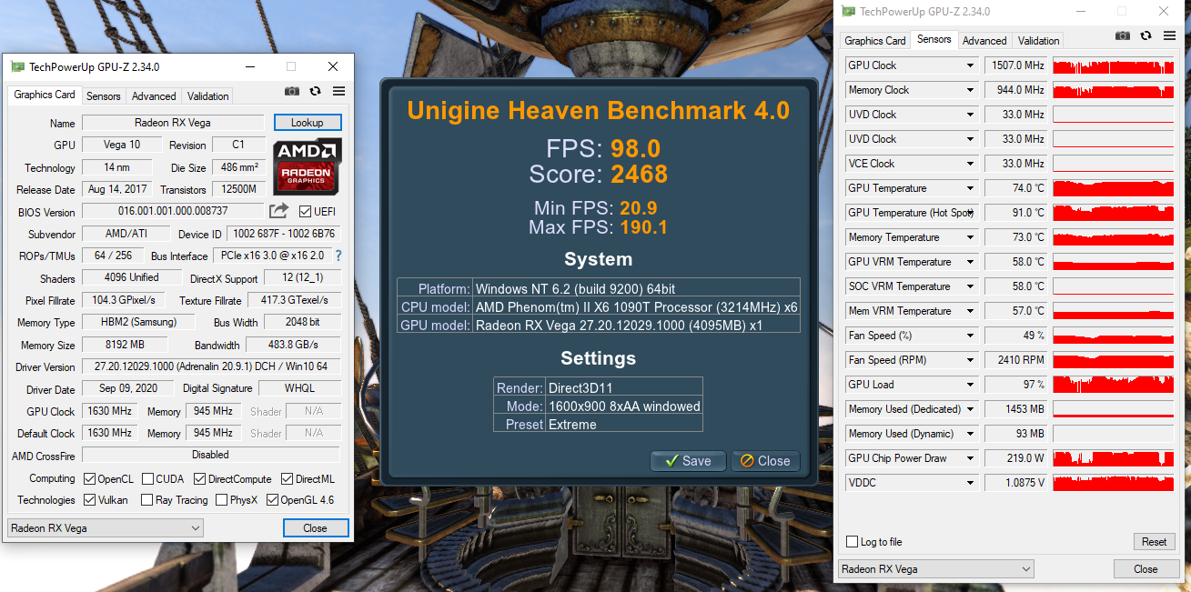Toggle the Ray Tracing checkbox
Screen dimensions: 1191x592
pos(146,499)
